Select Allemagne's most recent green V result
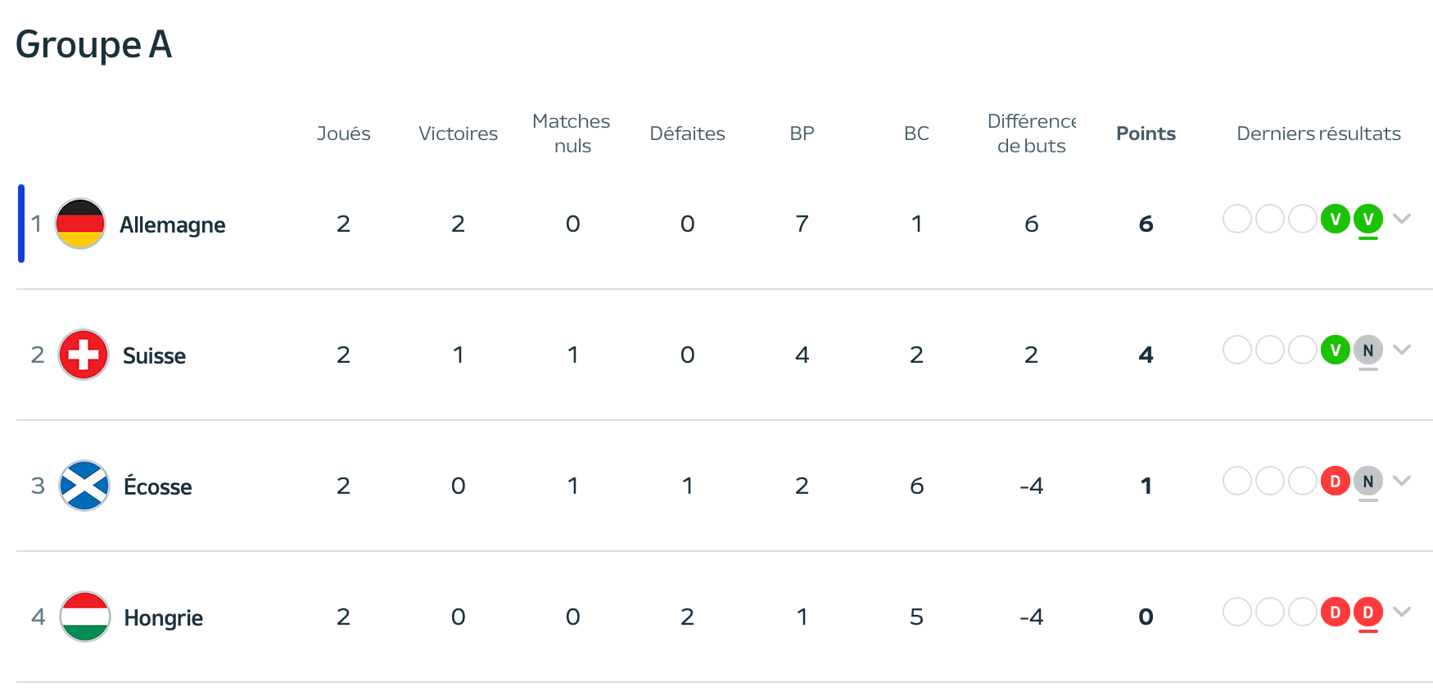 coord(1368,219)
